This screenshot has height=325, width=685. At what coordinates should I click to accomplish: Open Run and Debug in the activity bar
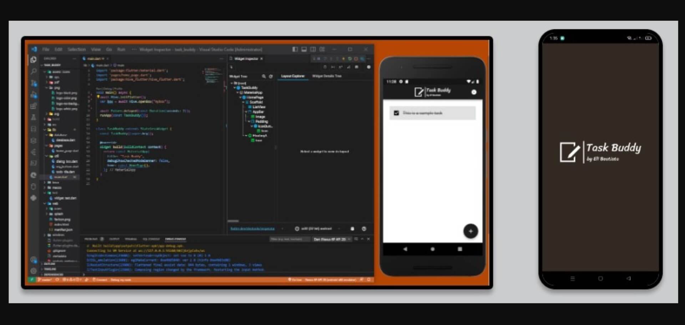[x=34, y=95]
